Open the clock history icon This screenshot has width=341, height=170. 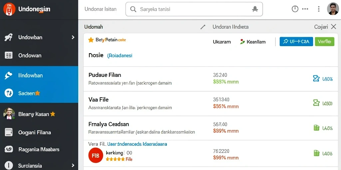(x=295, y=9)
